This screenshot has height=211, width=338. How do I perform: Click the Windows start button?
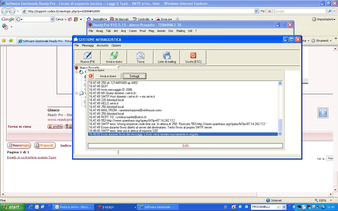[12, 207]
